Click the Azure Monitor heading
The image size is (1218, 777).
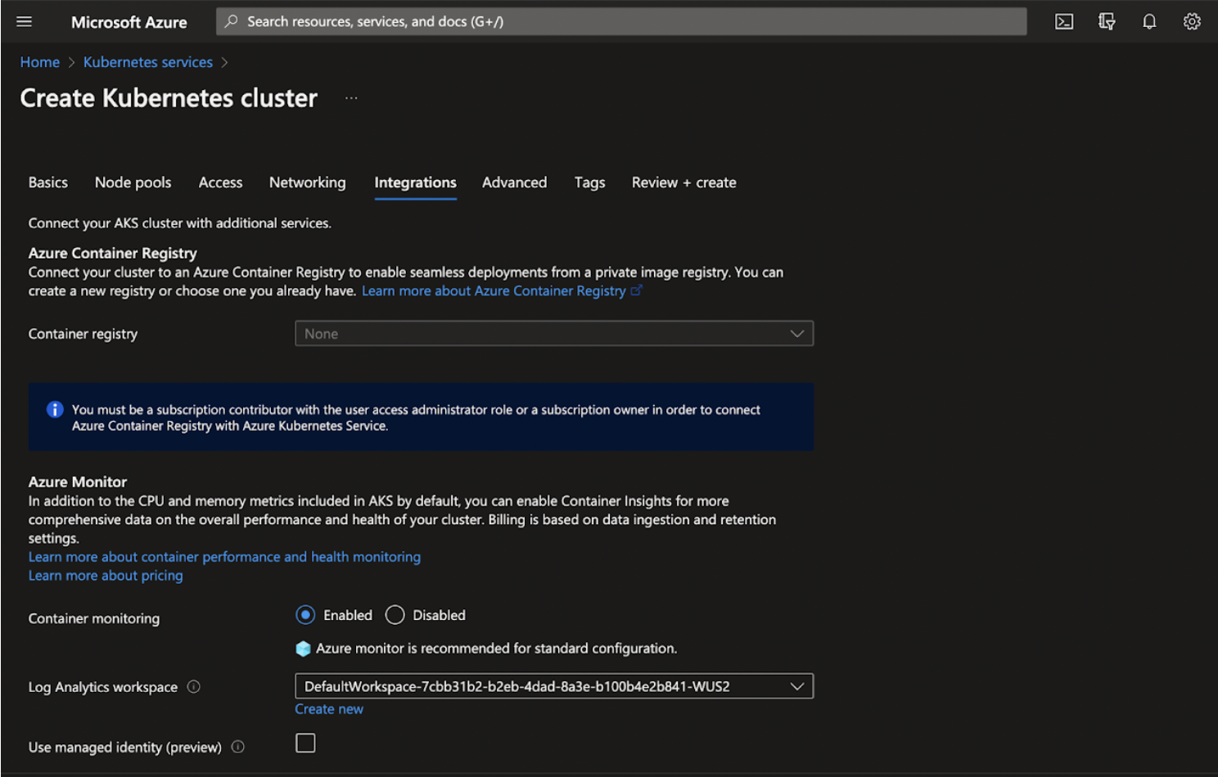click(x=78, y=482)
